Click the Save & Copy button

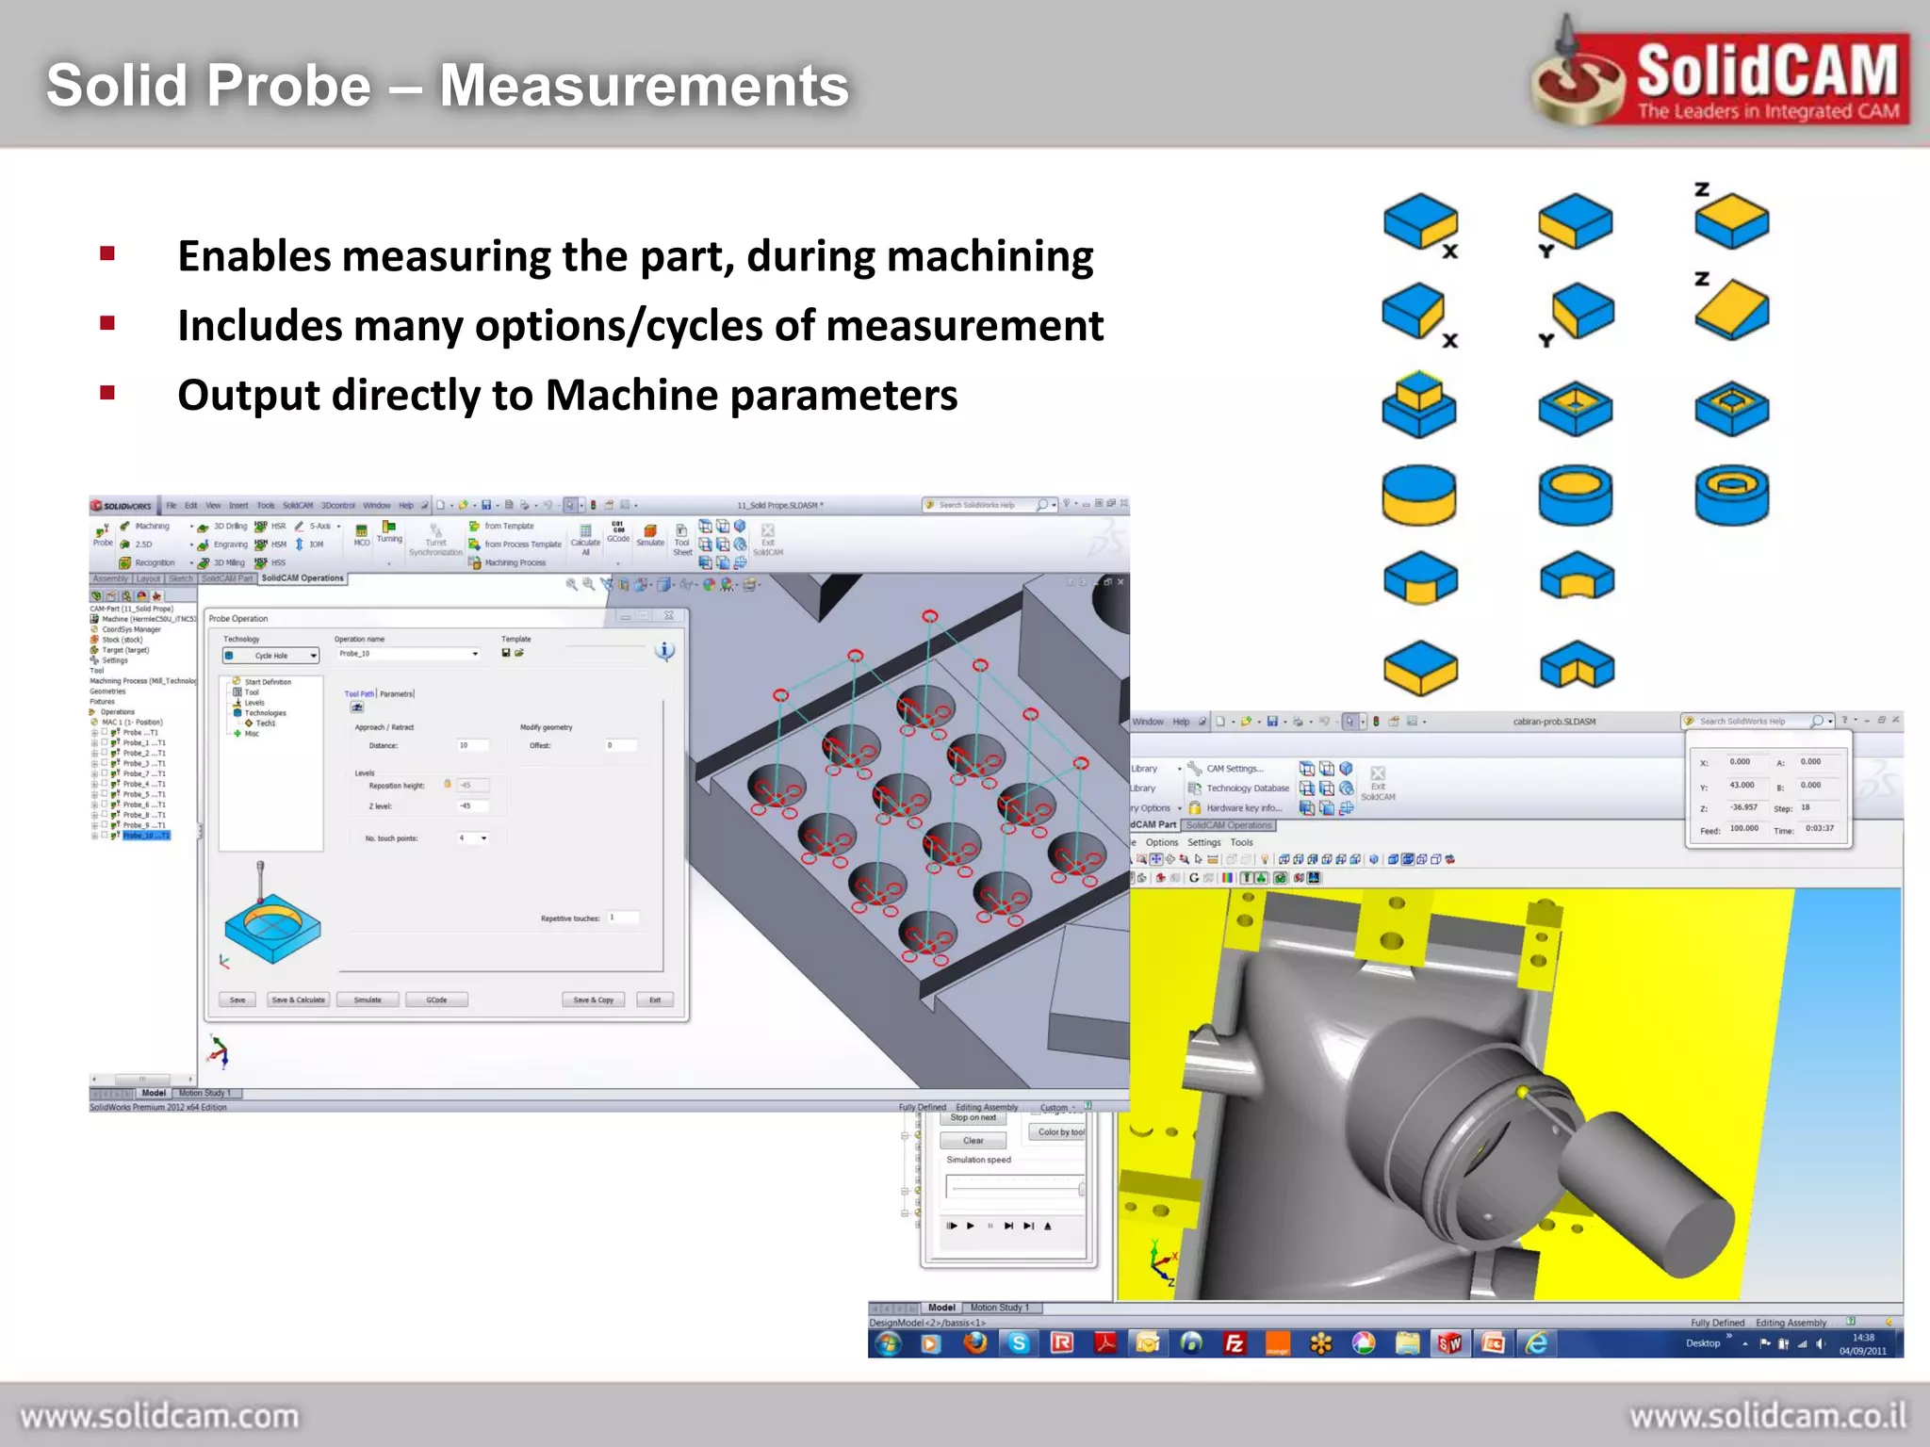[594, 1000]
